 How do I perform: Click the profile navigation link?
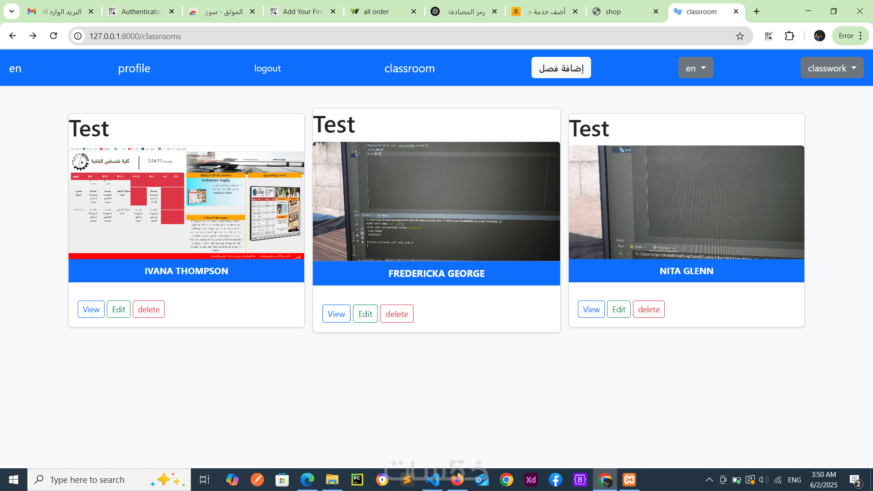(x=134, y=68)
